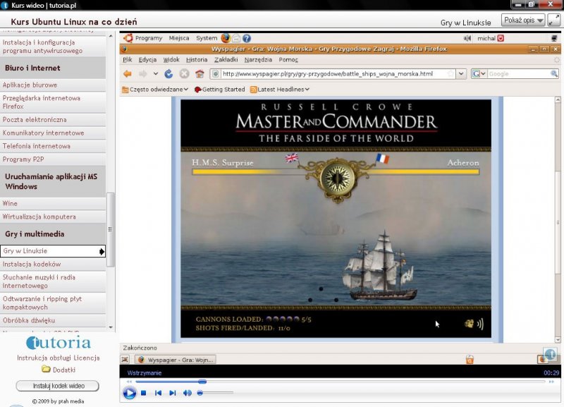Image resolution: width=564 pixels, height=407 pixels.
Task: Toggle fullscreen with the expand arrows icon
Action: [x=555, y=20]
